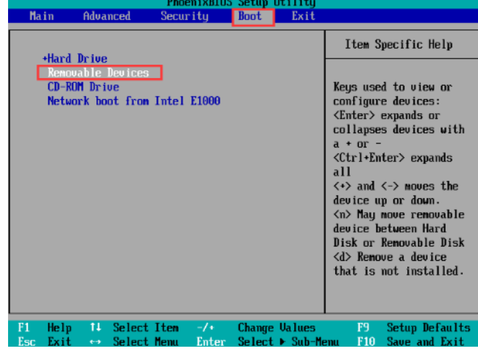Select Network boot from Intel E1000
Image resolution: width=478 pixels, height=349 pixels.
[134, 101]
